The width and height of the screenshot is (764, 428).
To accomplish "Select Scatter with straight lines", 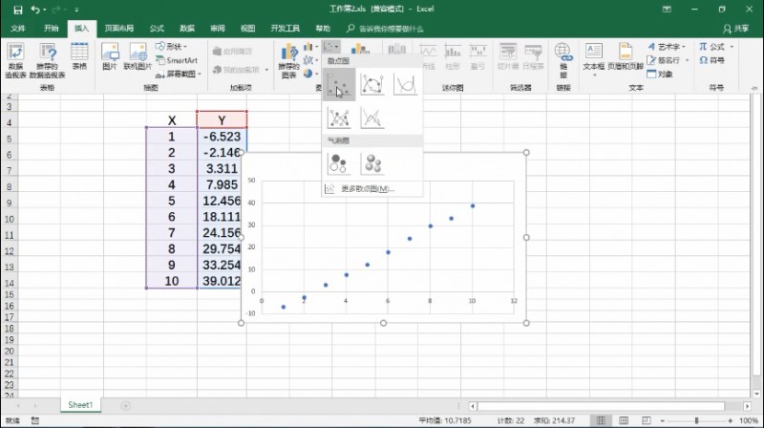I will pyautogui.click(x=372, y=118).
